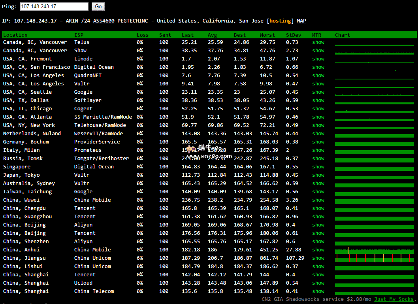Click the Avg column header
The image size is (418, 304).
tap(212, 35)
